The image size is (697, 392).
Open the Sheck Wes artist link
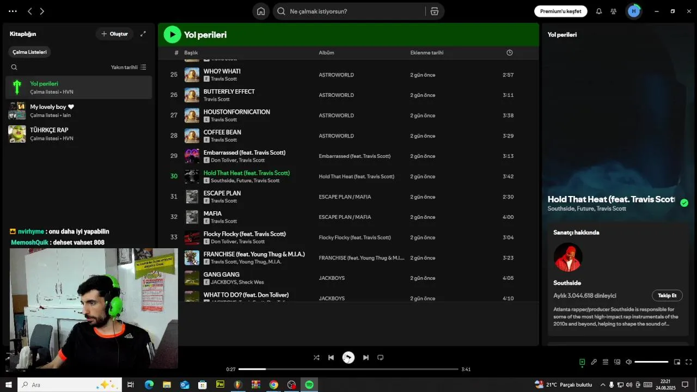[251, 282]
